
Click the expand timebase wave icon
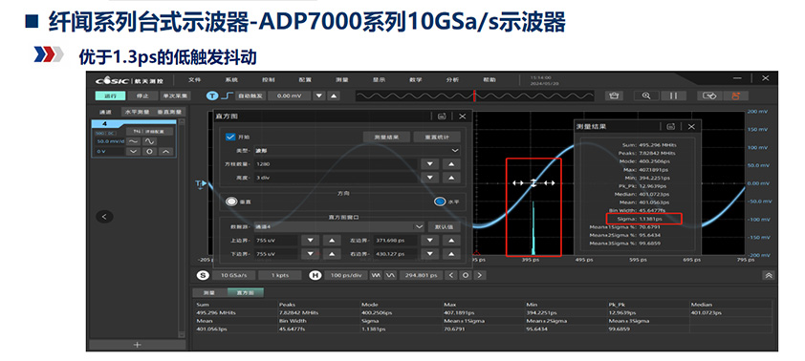pos(390,275)
